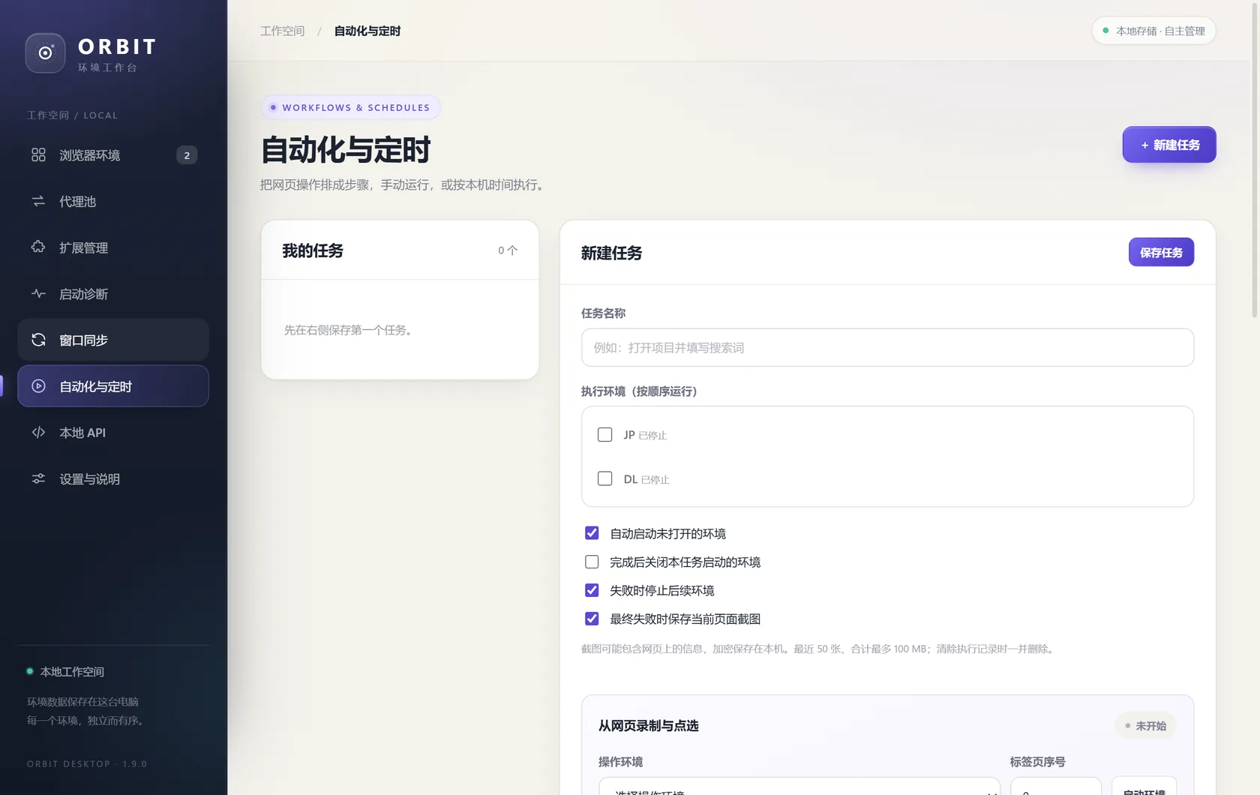This screenshot has height=795, width=1260.
Task: Click the 我的任务 count 0 个
Action: 508,250
